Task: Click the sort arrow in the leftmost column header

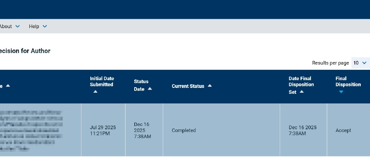Action: tap(8, 86)
